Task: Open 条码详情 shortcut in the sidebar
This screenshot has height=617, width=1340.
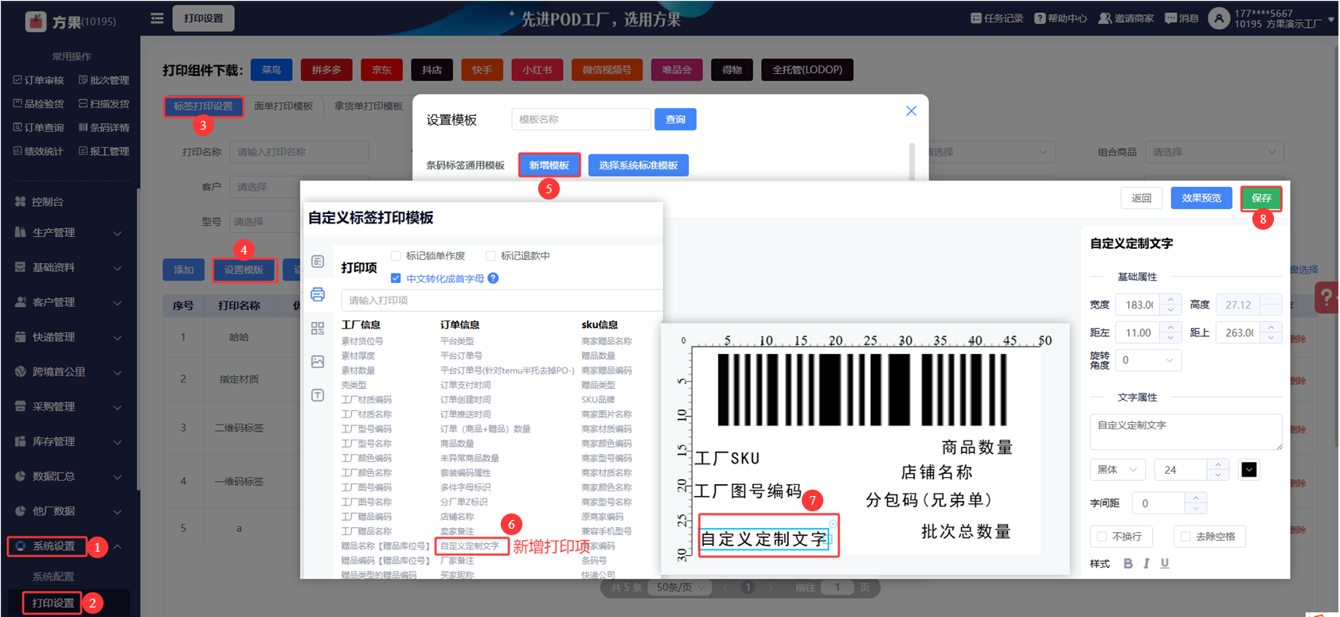Action: tap(104, 128)
